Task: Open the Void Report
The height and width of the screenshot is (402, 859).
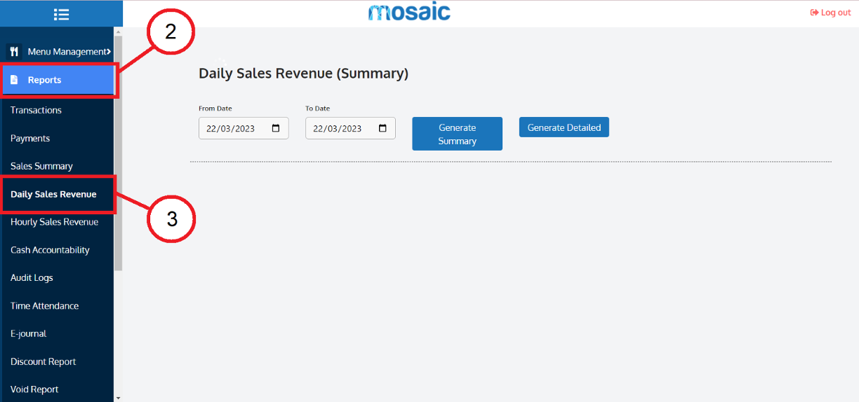Action: point(34,389)
